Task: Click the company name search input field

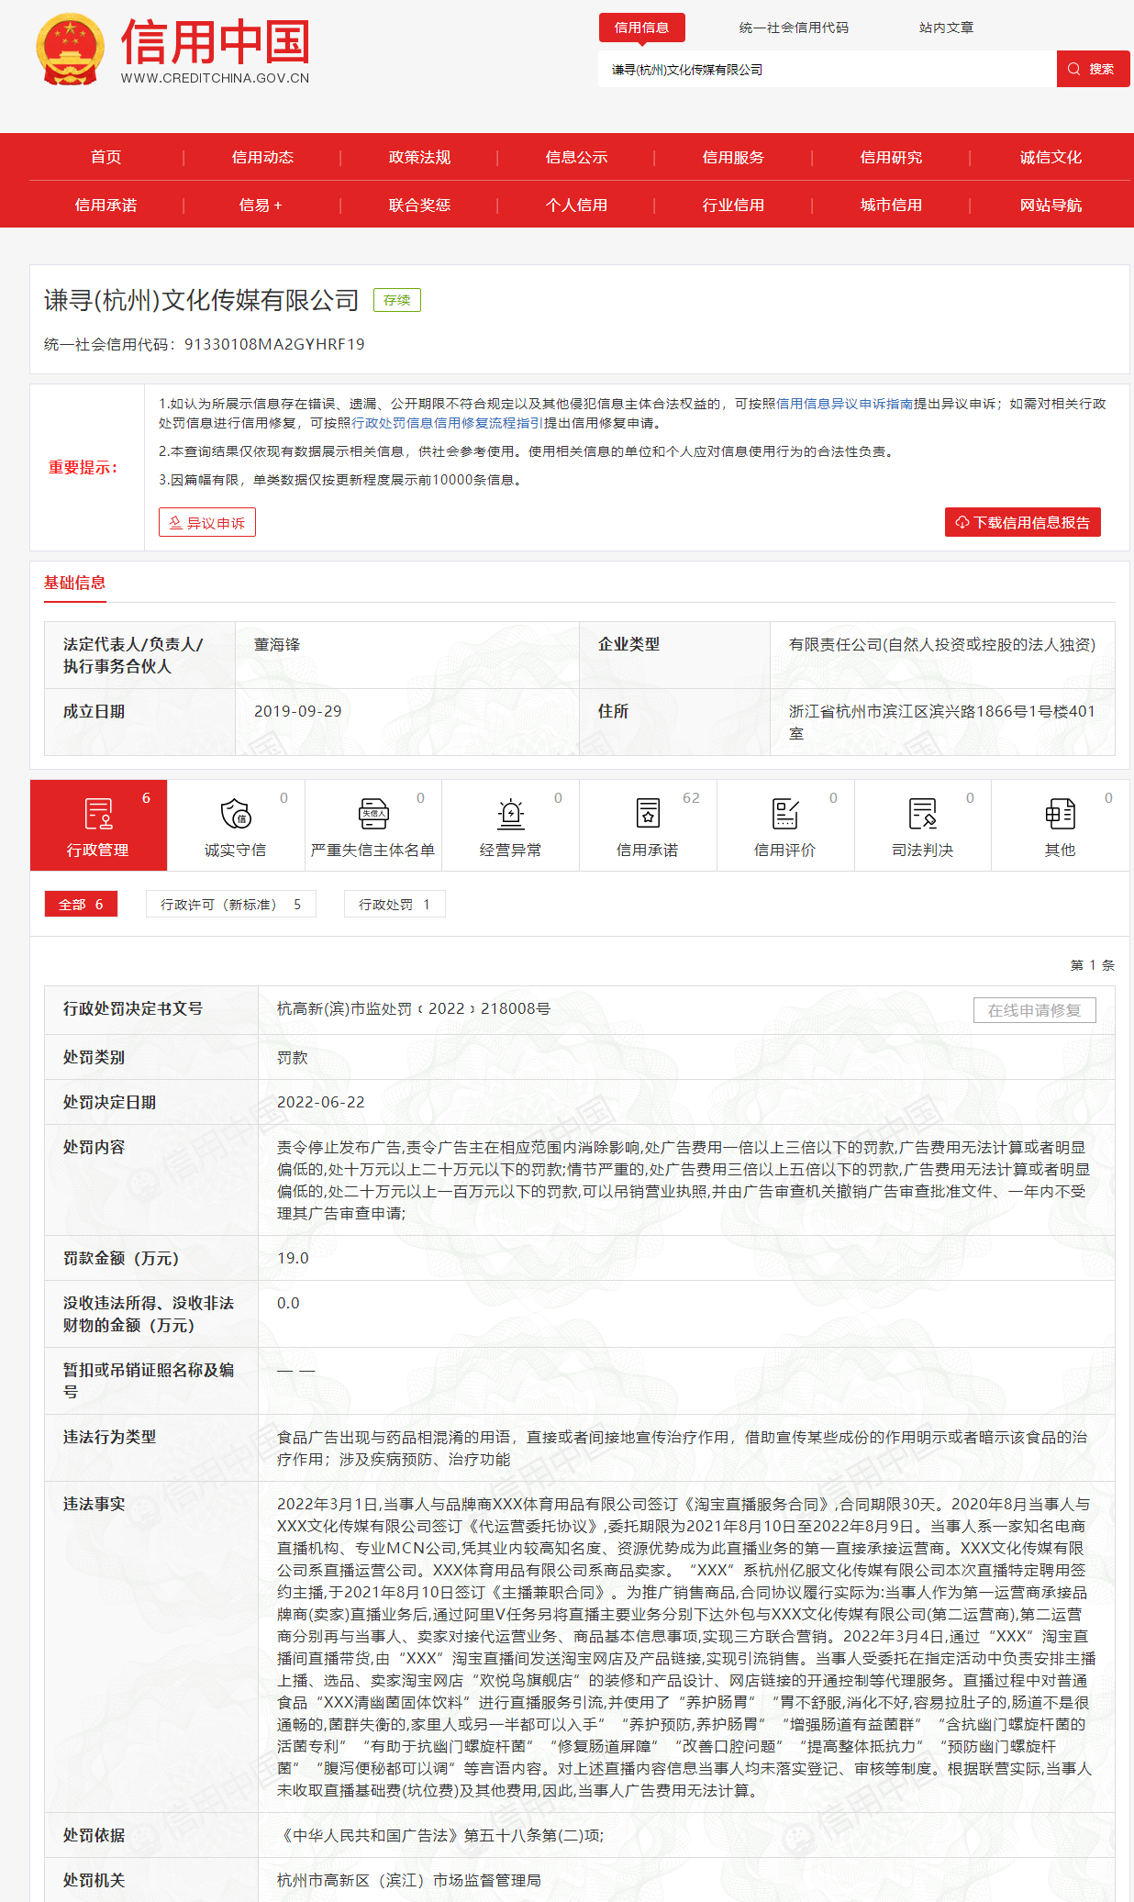Action: click(827, 69)
